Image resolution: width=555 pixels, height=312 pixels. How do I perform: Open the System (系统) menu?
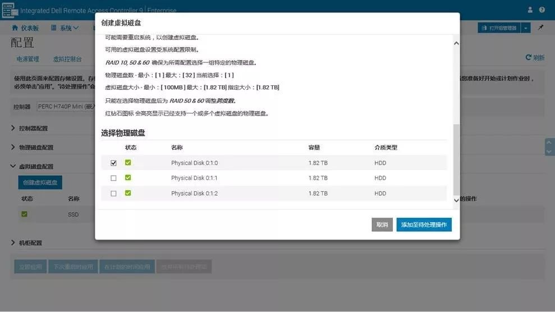[65, 27]
